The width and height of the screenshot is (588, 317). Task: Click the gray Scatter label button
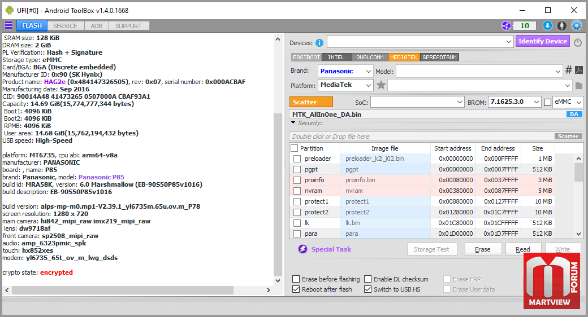pyautogui.click(x=568, y=137)
